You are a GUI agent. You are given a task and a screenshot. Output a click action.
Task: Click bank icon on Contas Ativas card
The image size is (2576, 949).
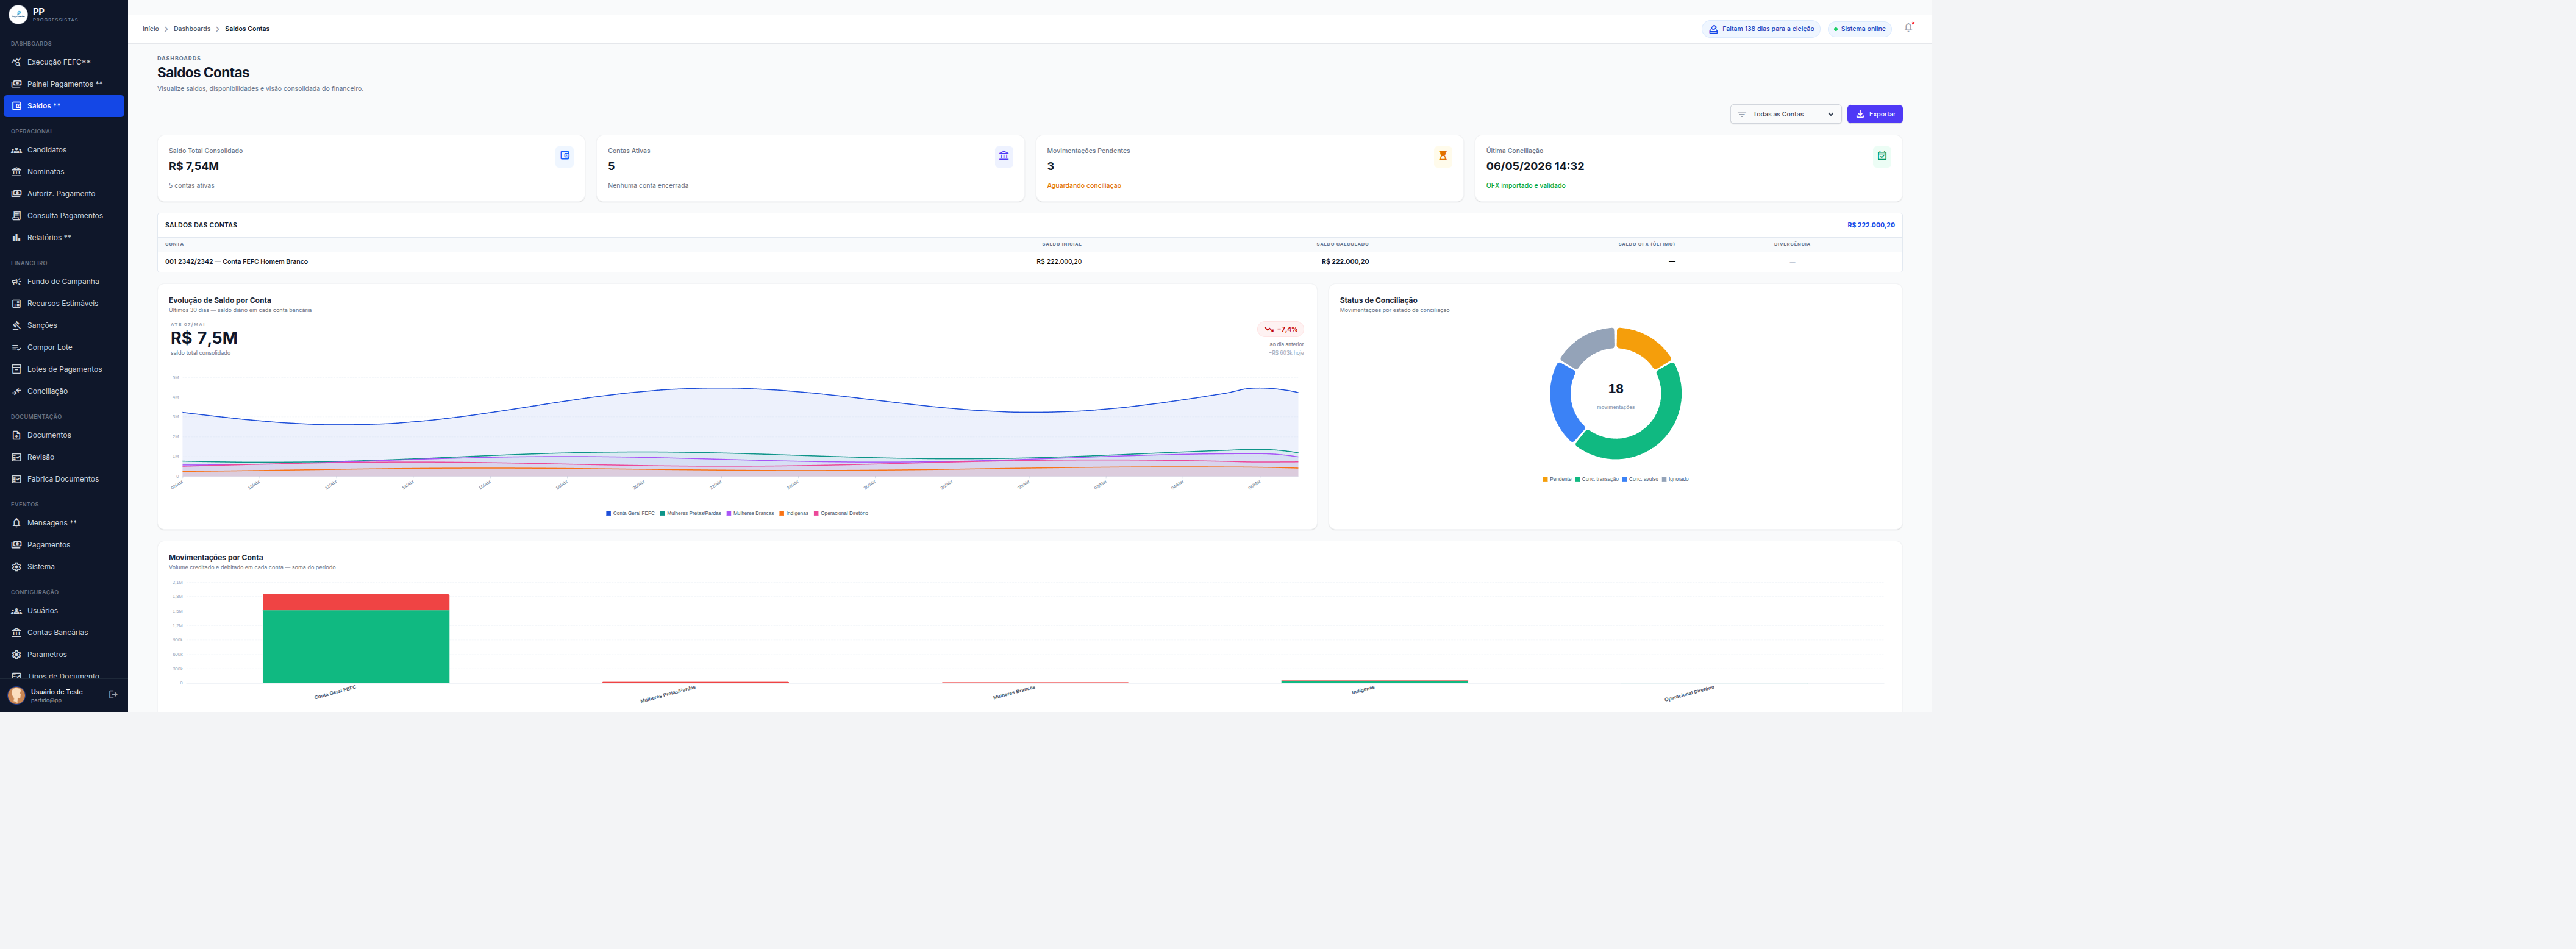click(x=1004, y=156)
